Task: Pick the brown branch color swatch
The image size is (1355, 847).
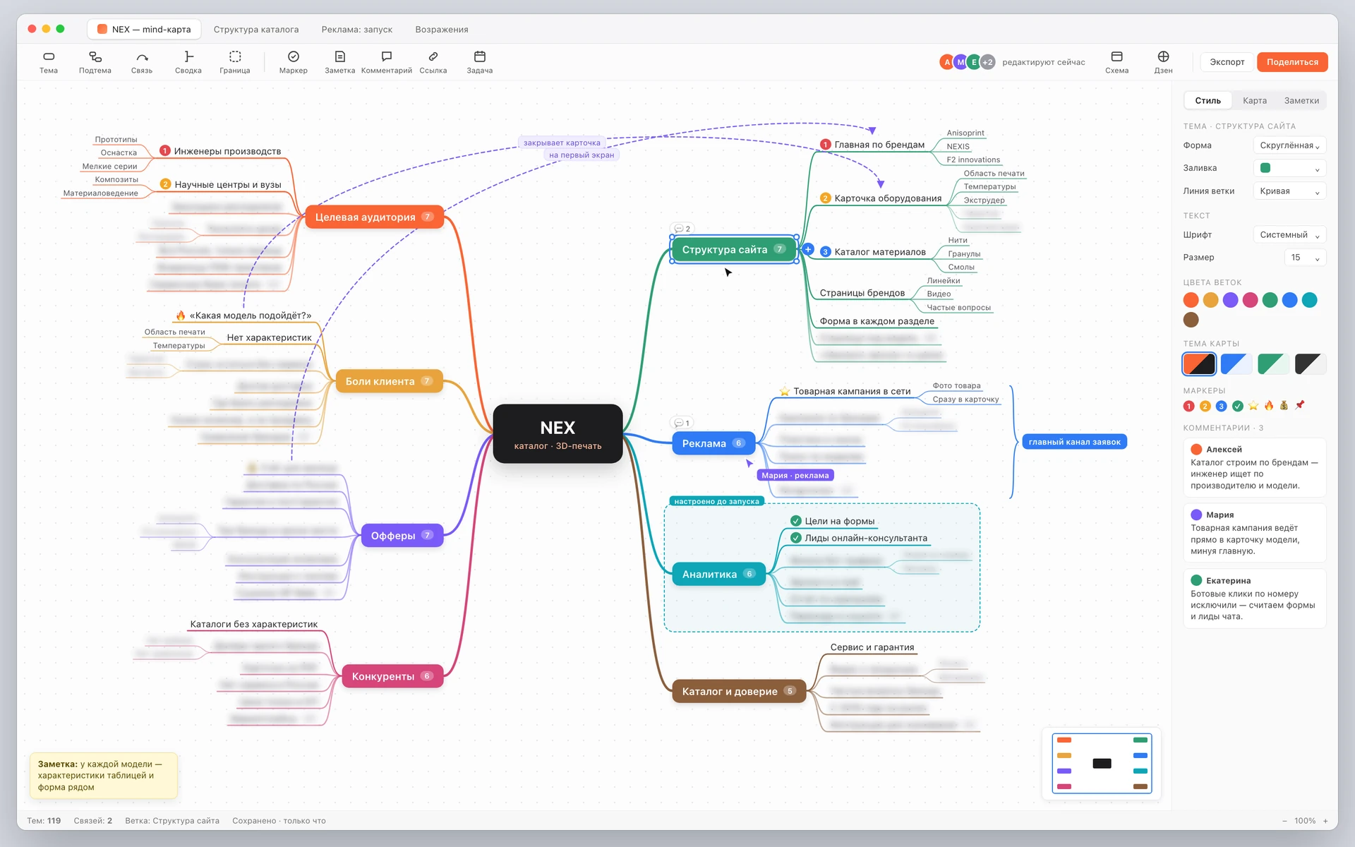Action: 1191,320
